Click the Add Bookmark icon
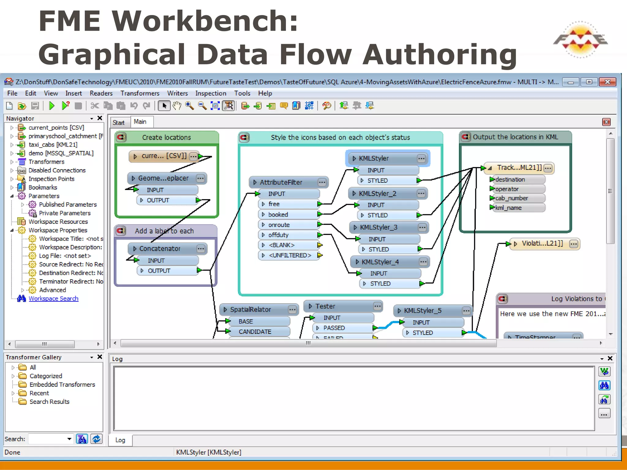 pos(296,106)
